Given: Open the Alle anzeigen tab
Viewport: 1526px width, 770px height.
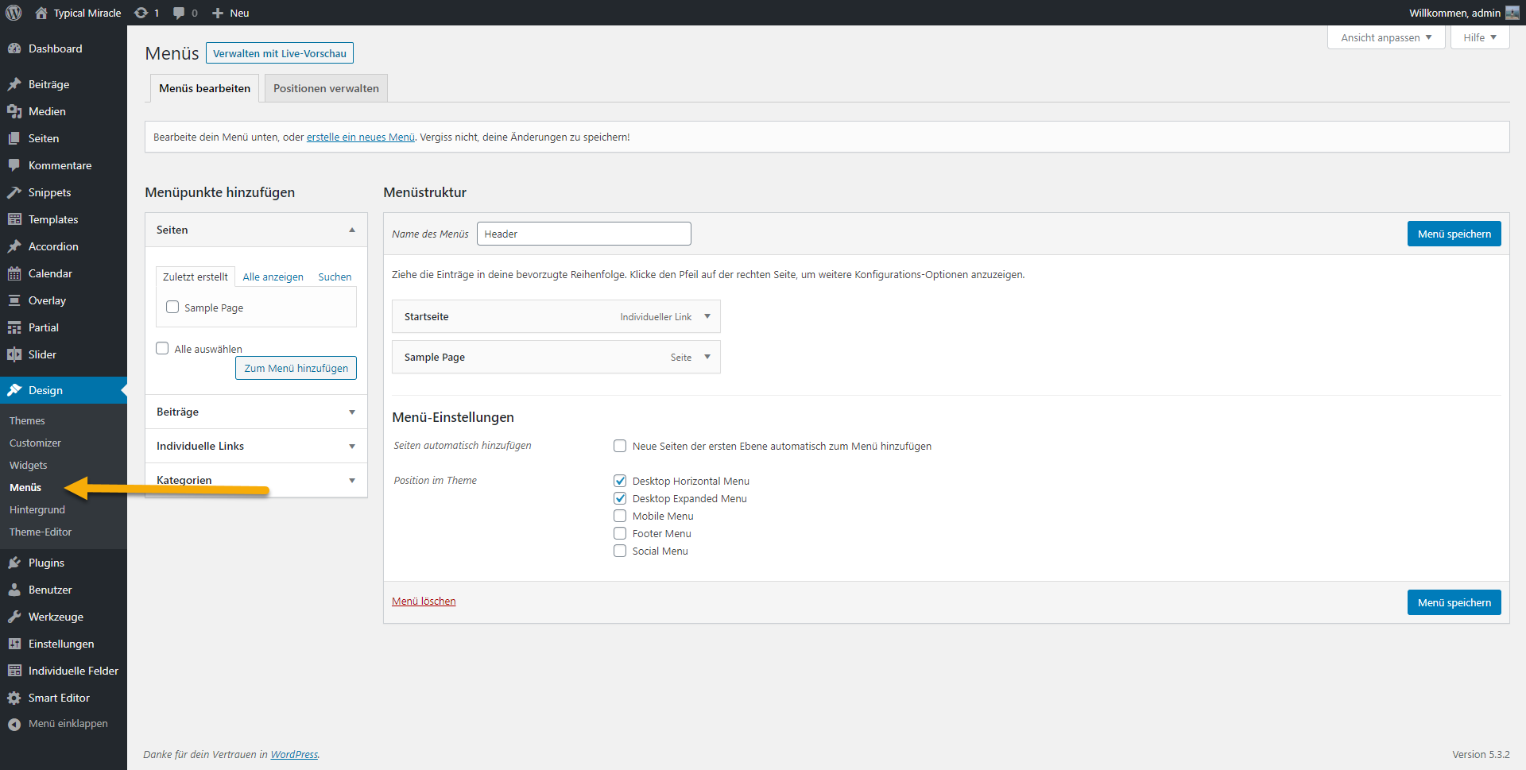Looking at the screenshot, I should coord(273,277).
